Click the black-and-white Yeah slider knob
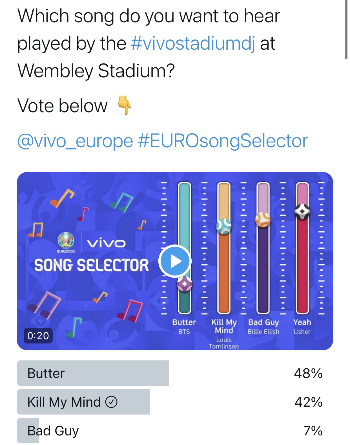Viewport: 350px width, 445px height. 302,211
